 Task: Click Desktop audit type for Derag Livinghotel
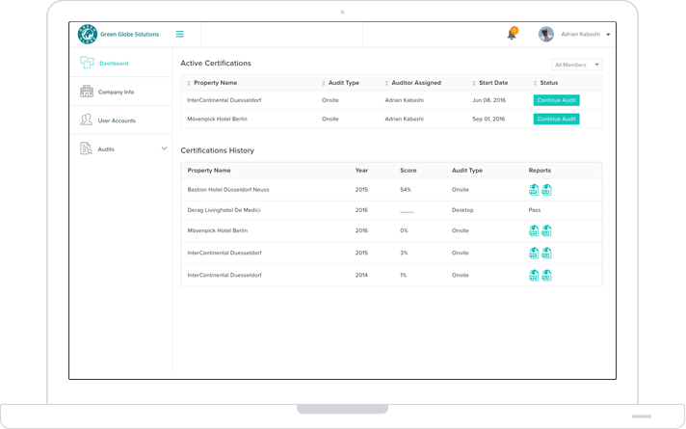pos(462,210)
